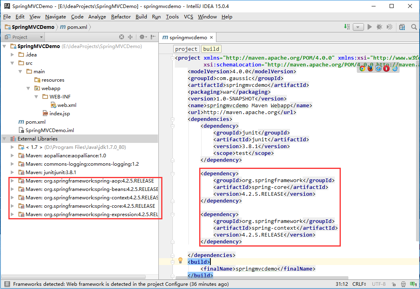Click the Hector inspector icon in status bar

pos(403,284)
